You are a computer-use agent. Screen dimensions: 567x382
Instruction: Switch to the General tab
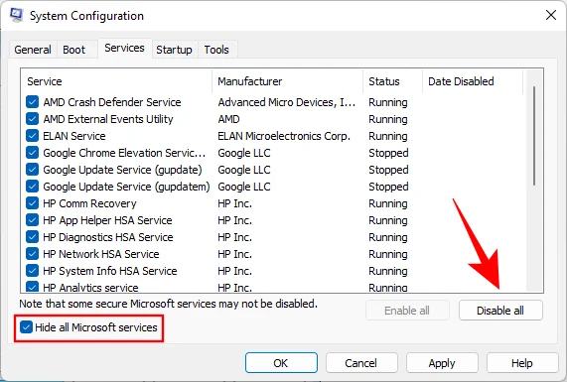tap(33, 50)
